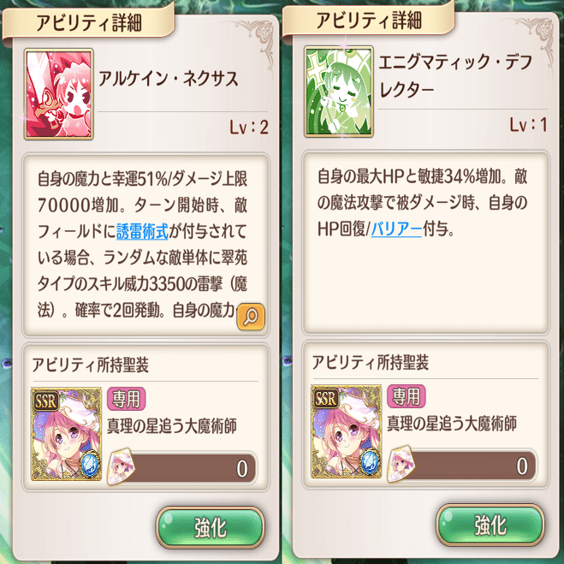Click the Lv:1 level label
Viewport: 564px width, 564px height.
(528, 125)
